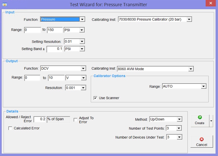Toggle the Adjust To Error checkbox

point(76,120)
